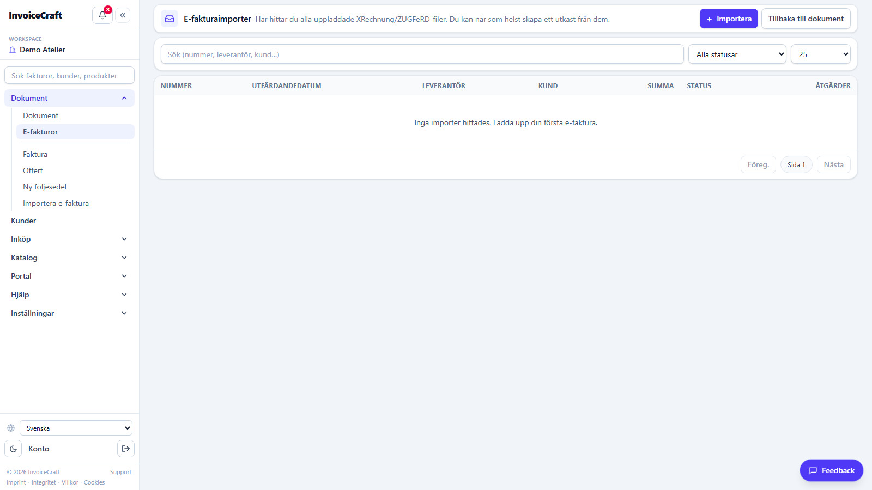
Task: Open the Villkor link
Action: pos(70,482)
